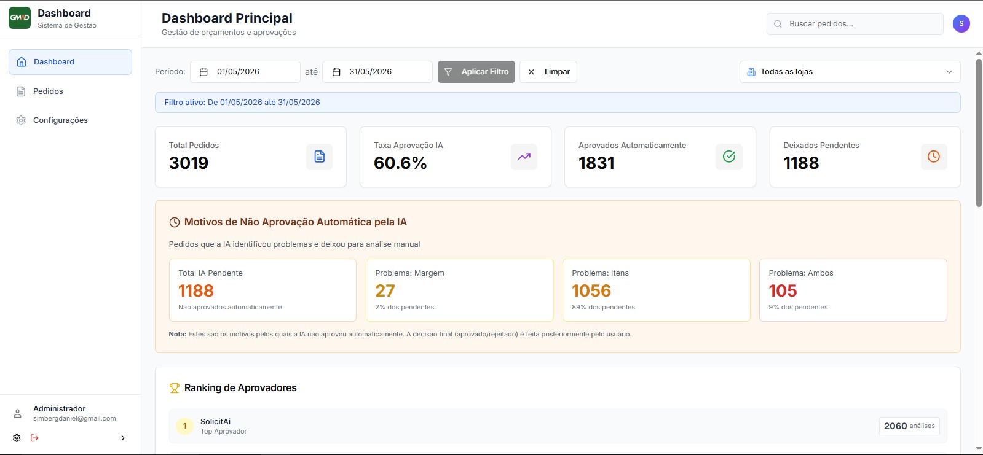Viewport: 983px width, 455px height.
Task: Click the Limpar button
Action: click(548, 72)
